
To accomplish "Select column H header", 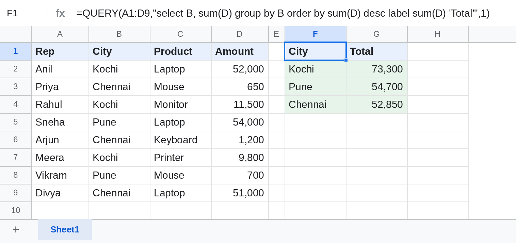I will (438, 34).
